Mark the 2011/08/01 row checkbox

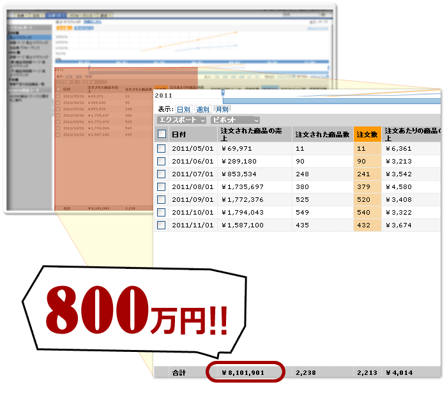click(162, 187)
